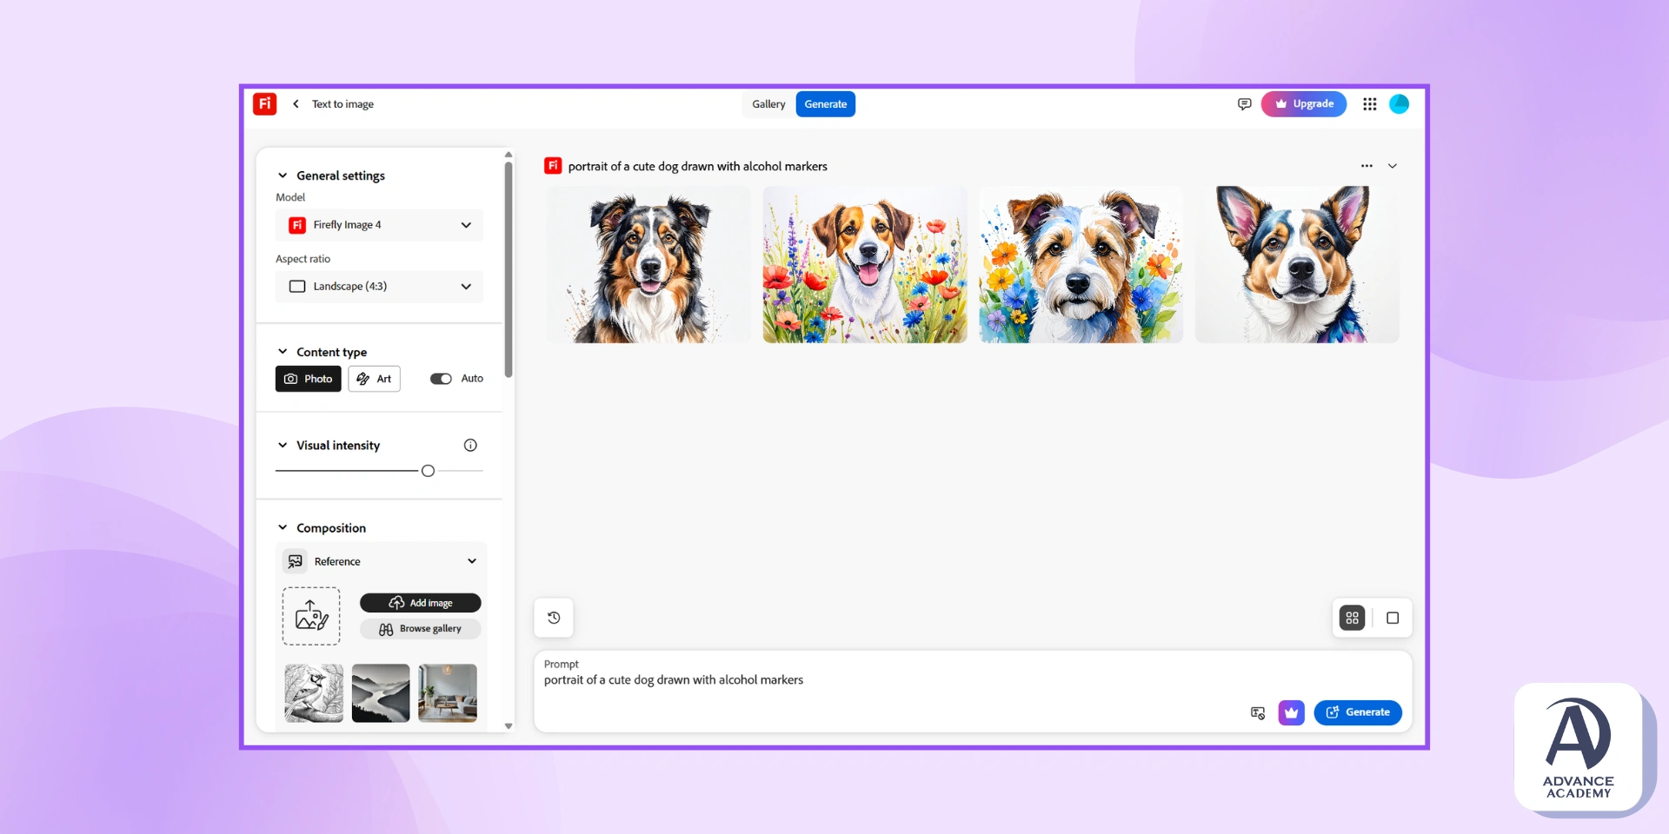1669x834 pixels.
Task: Open the generation history icon
Action: 554,618
